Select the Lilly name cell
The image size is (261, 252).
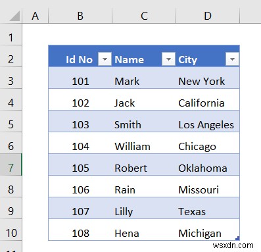tap(144, 208)
